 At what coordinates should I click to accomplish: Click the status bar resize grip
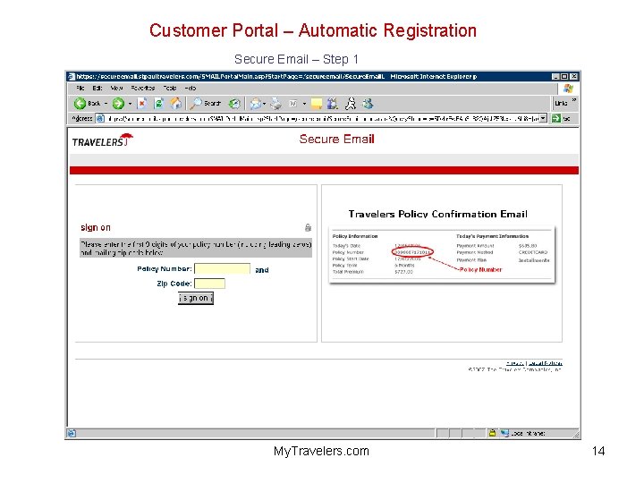click(576, 434)
